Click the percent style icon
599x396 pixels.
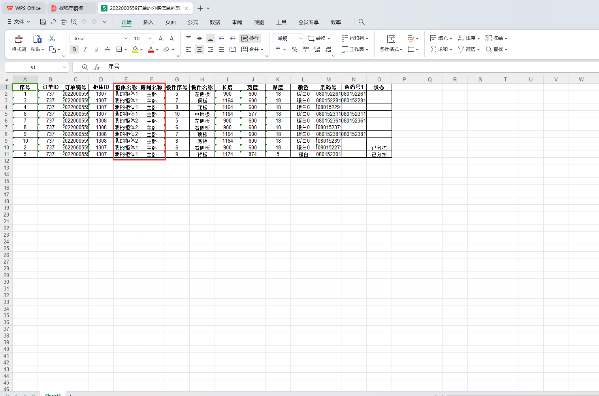pyautogui.click(x=295, y=49)
